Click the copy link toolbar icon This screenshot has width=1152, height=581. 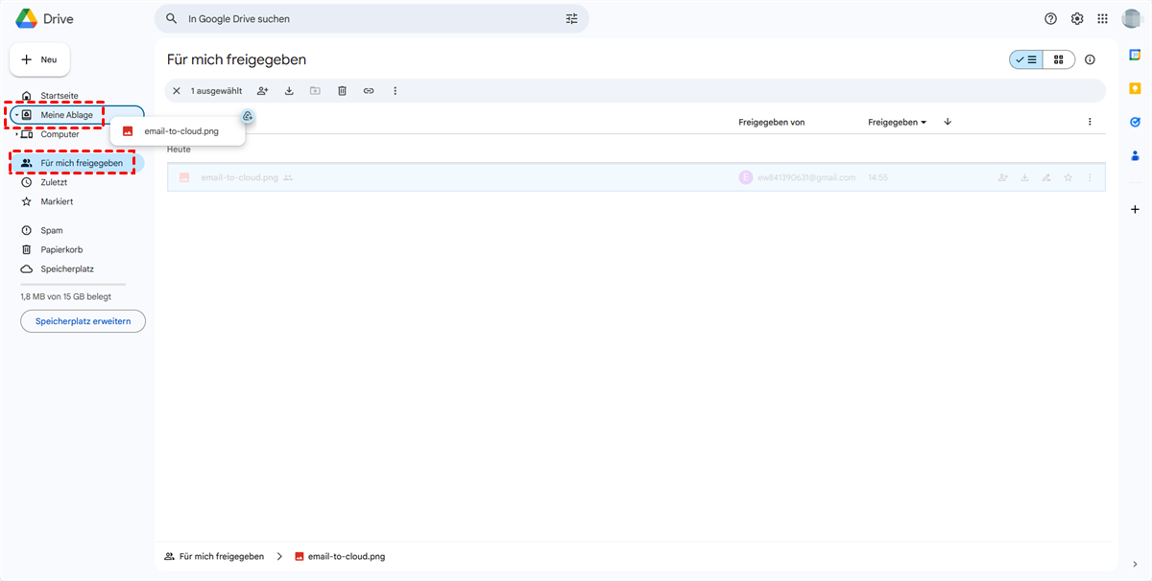coord(369,91)
